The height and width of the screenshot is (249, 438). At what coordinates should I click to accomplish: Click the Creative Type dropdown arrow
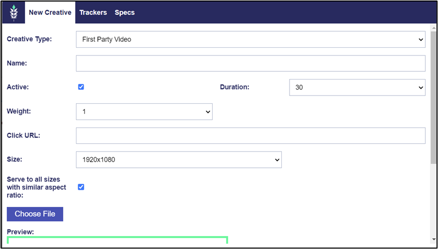coord(421,40)
